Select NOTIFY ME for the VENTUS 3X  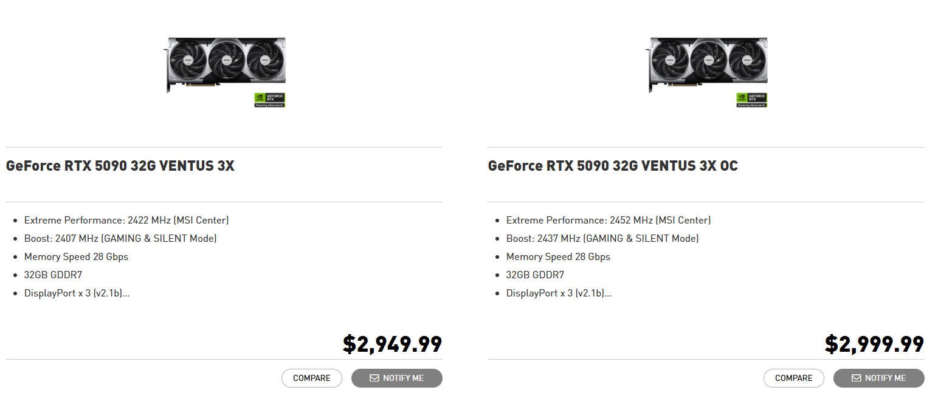pyautogui.click(x=397, y=378)
